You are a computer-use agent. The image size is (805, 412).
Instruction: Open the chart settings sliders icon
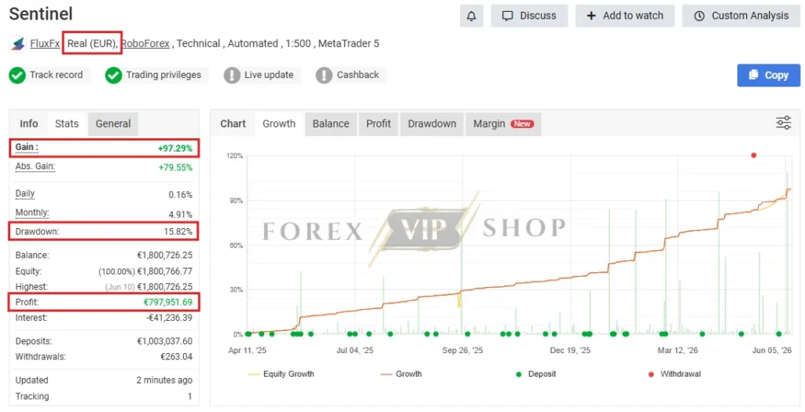tap(784, 123)
